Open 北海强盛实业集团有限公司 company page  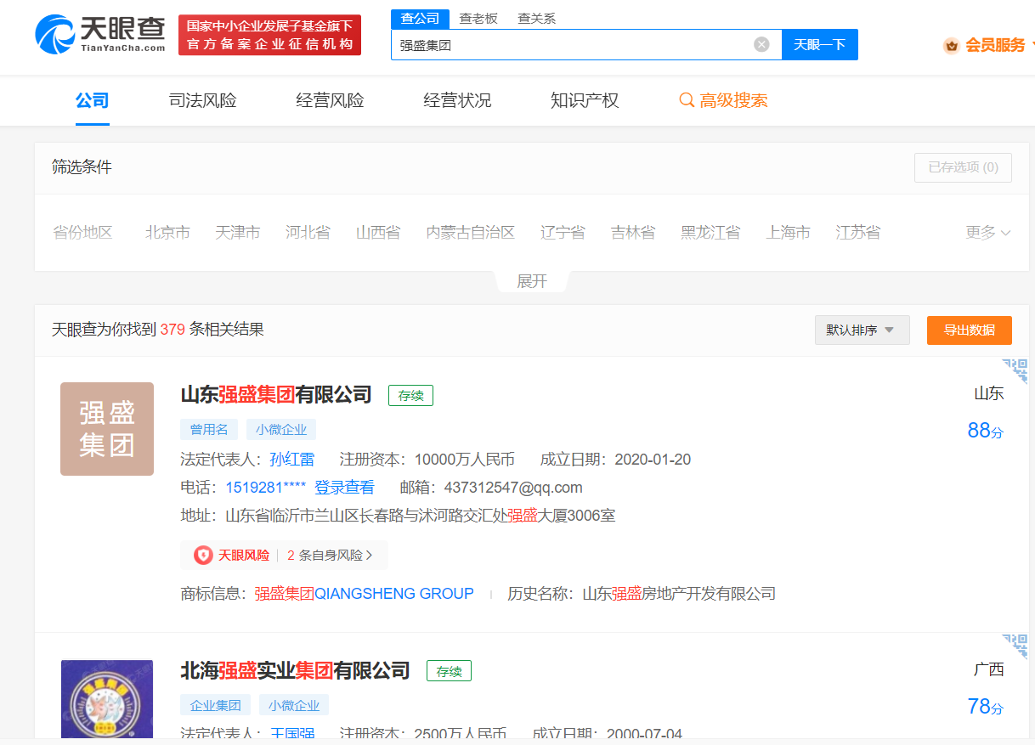point(295,670)
